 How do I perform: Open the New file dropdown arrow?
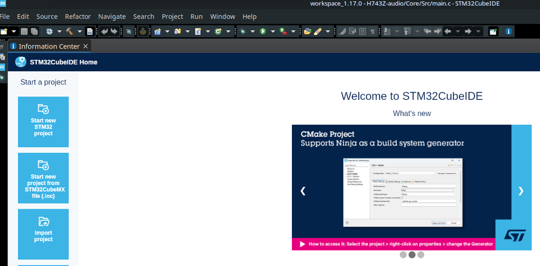(14, 32)
